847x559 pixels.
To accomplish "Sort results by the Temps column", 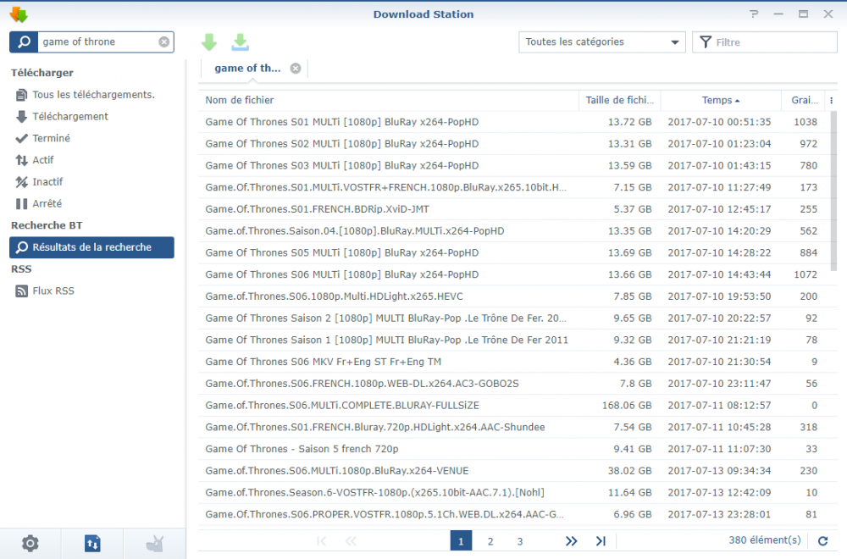I will pyautogui.click(x=720, y=100).
